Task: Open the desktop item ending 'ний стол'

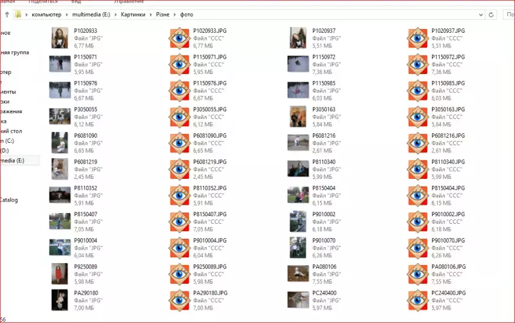Action: (11, 131)
